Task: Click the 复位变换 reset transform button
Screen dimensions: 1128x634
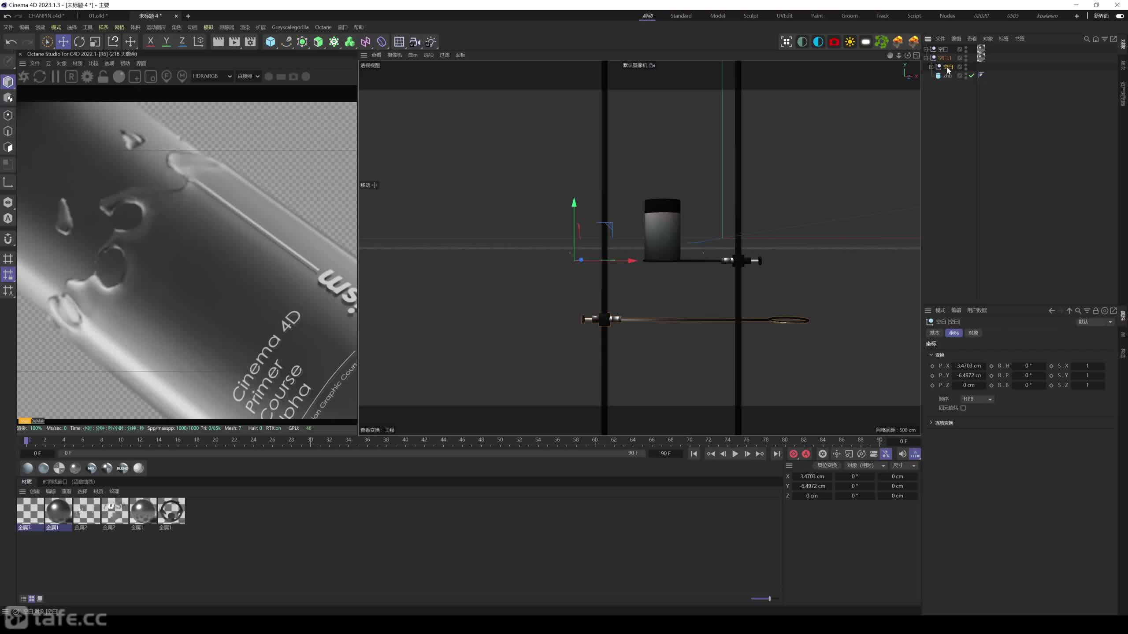Action: point(827,465)
